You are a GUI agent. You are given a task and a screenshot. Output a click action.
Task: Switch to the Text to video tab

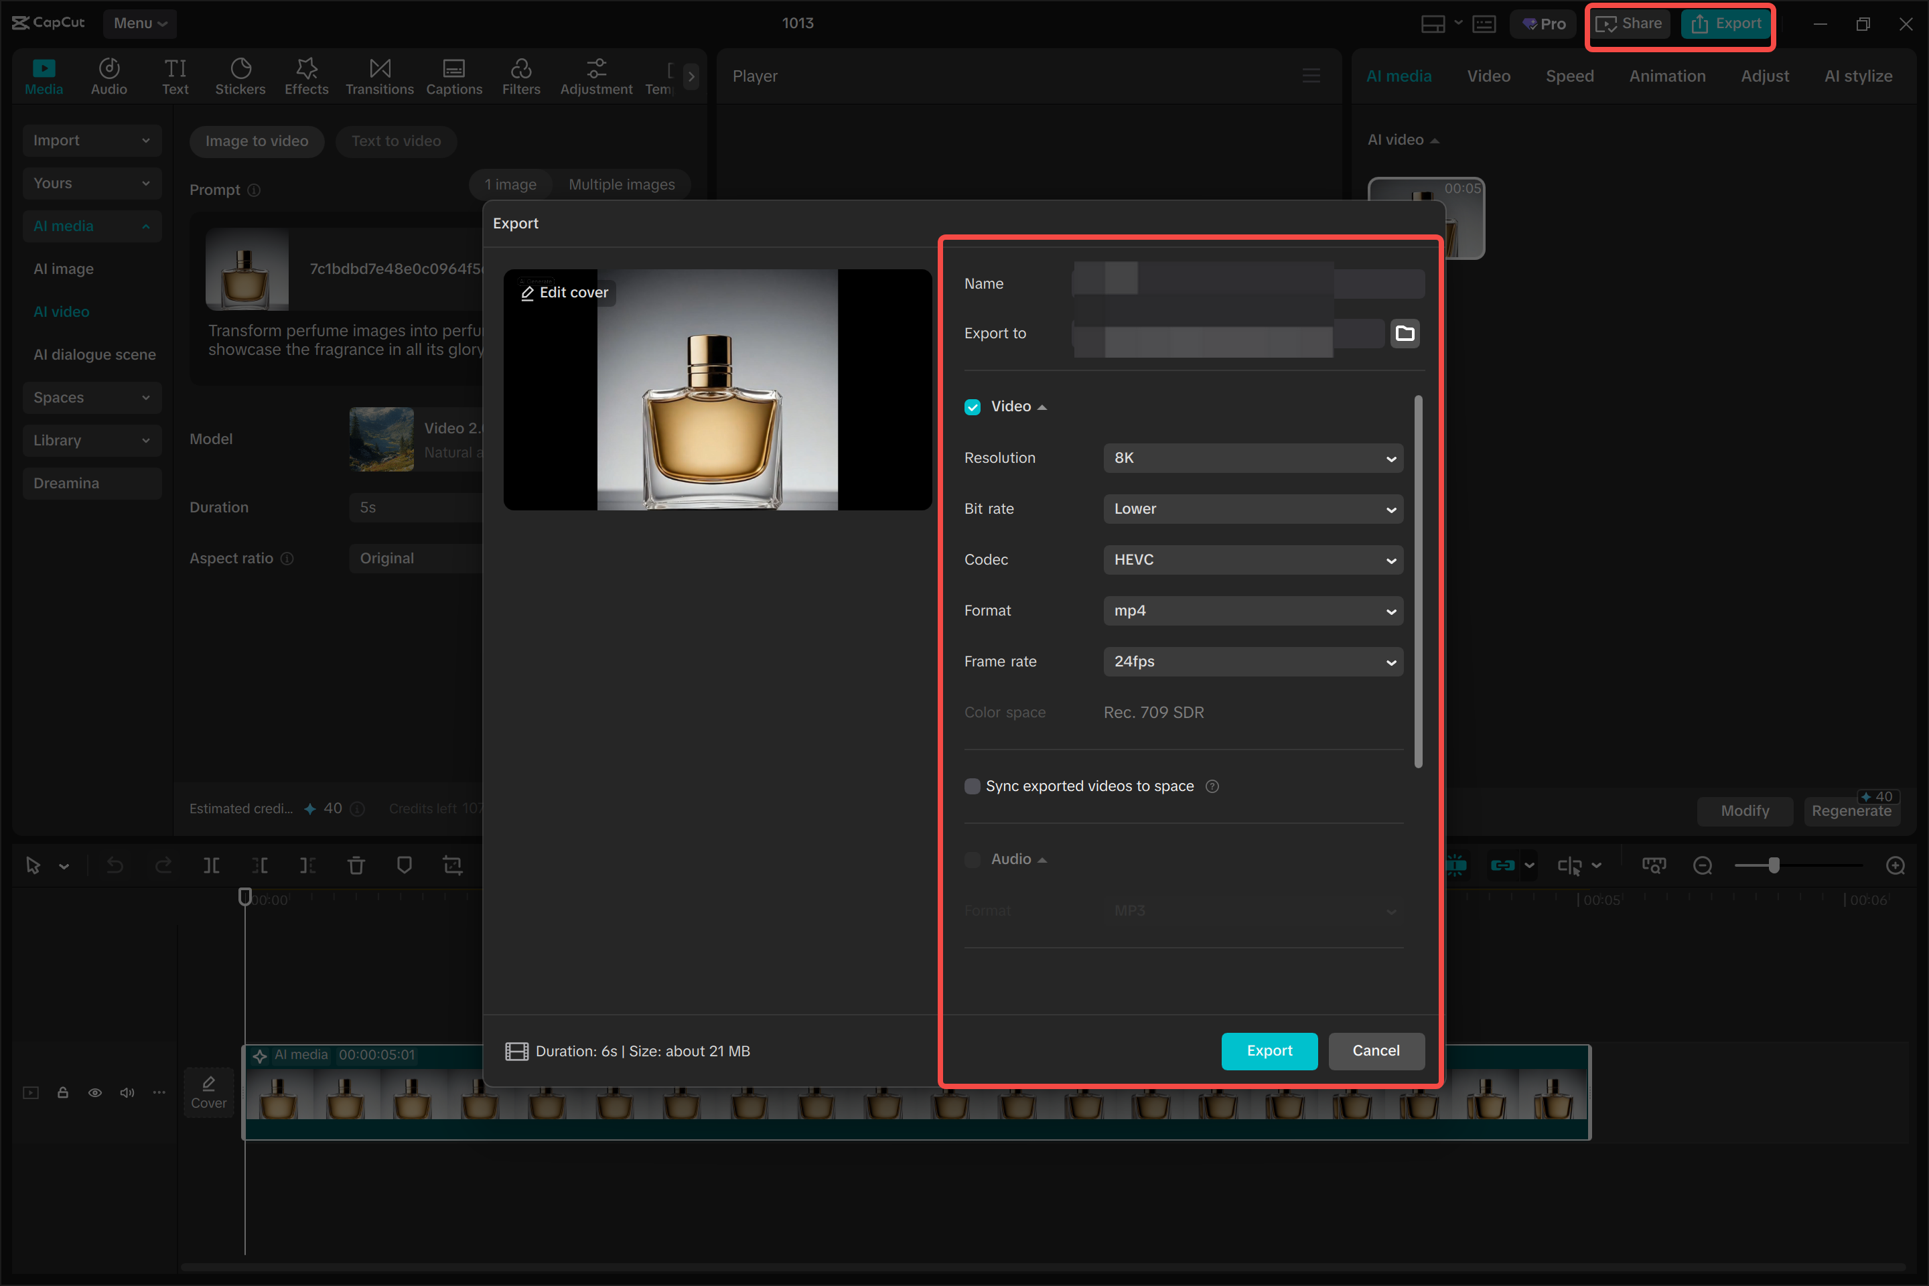click(396, 141)
